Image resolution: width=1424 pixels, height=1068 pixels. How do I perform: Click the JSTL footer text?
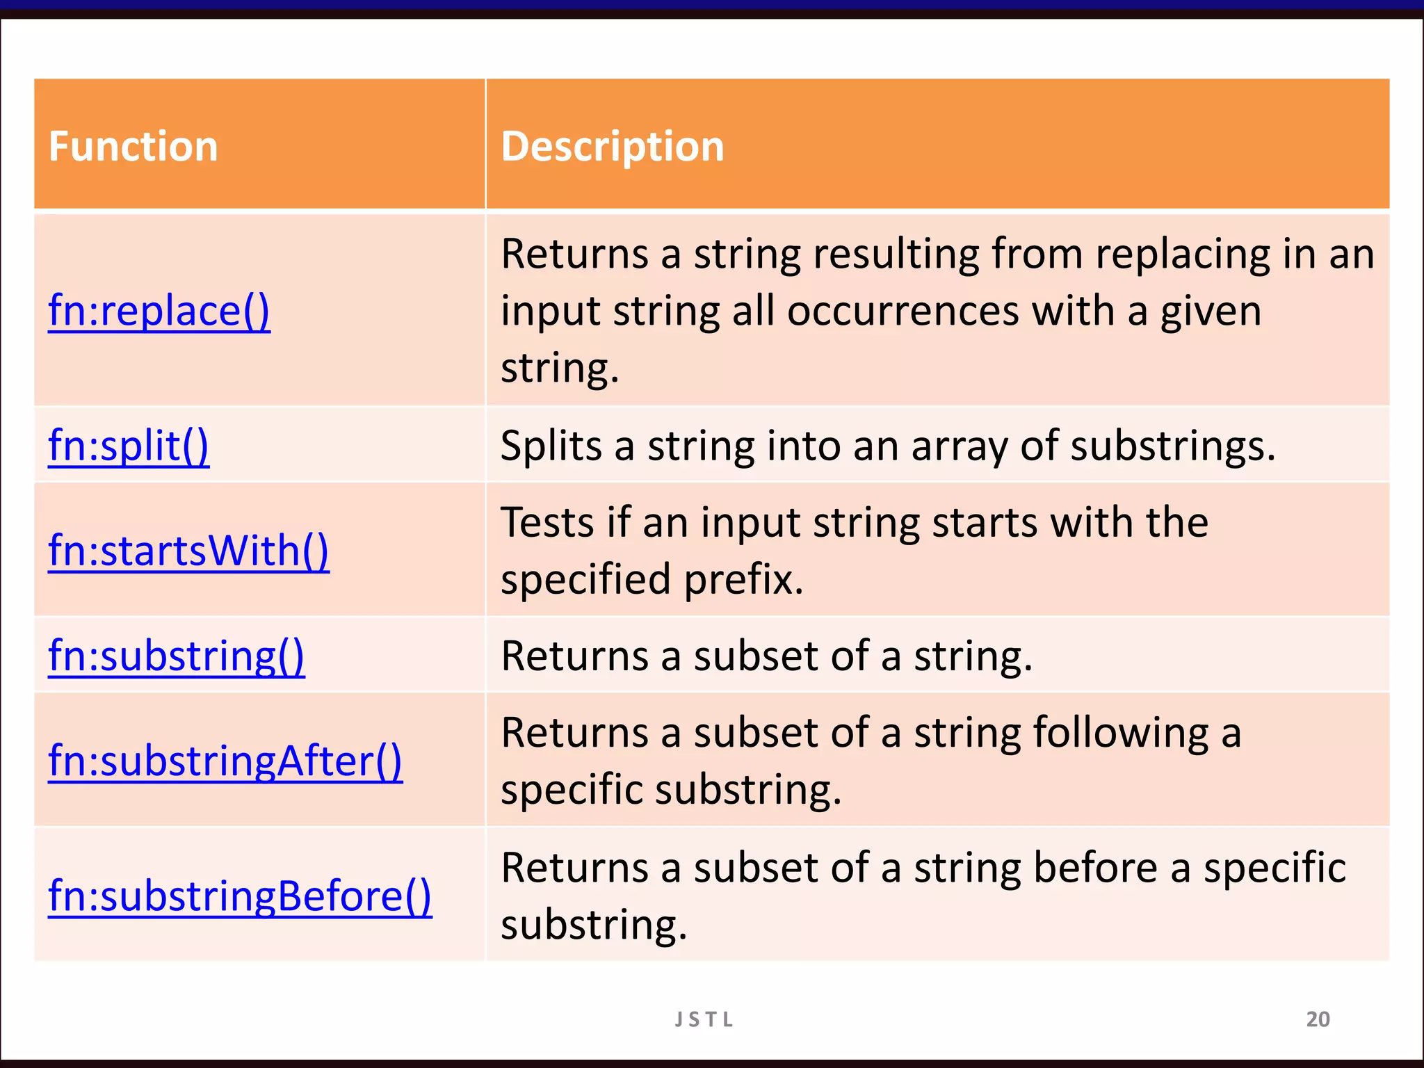[x=704, y=1019]
